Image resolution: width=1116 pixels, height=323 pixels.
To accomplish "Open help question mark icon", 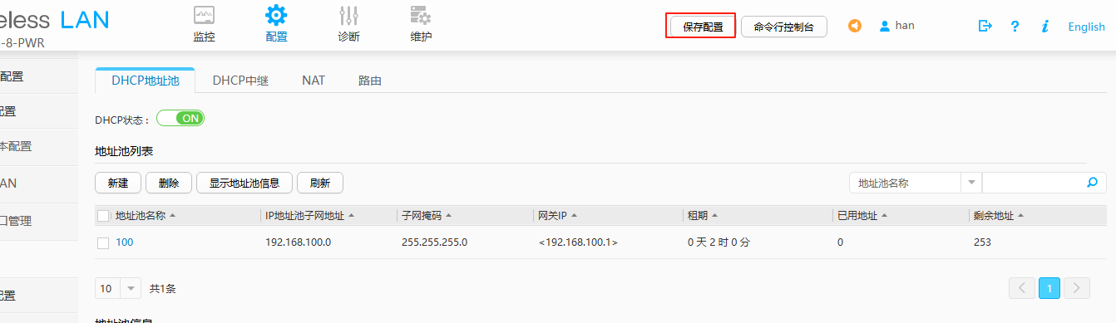I will 1015,27.
